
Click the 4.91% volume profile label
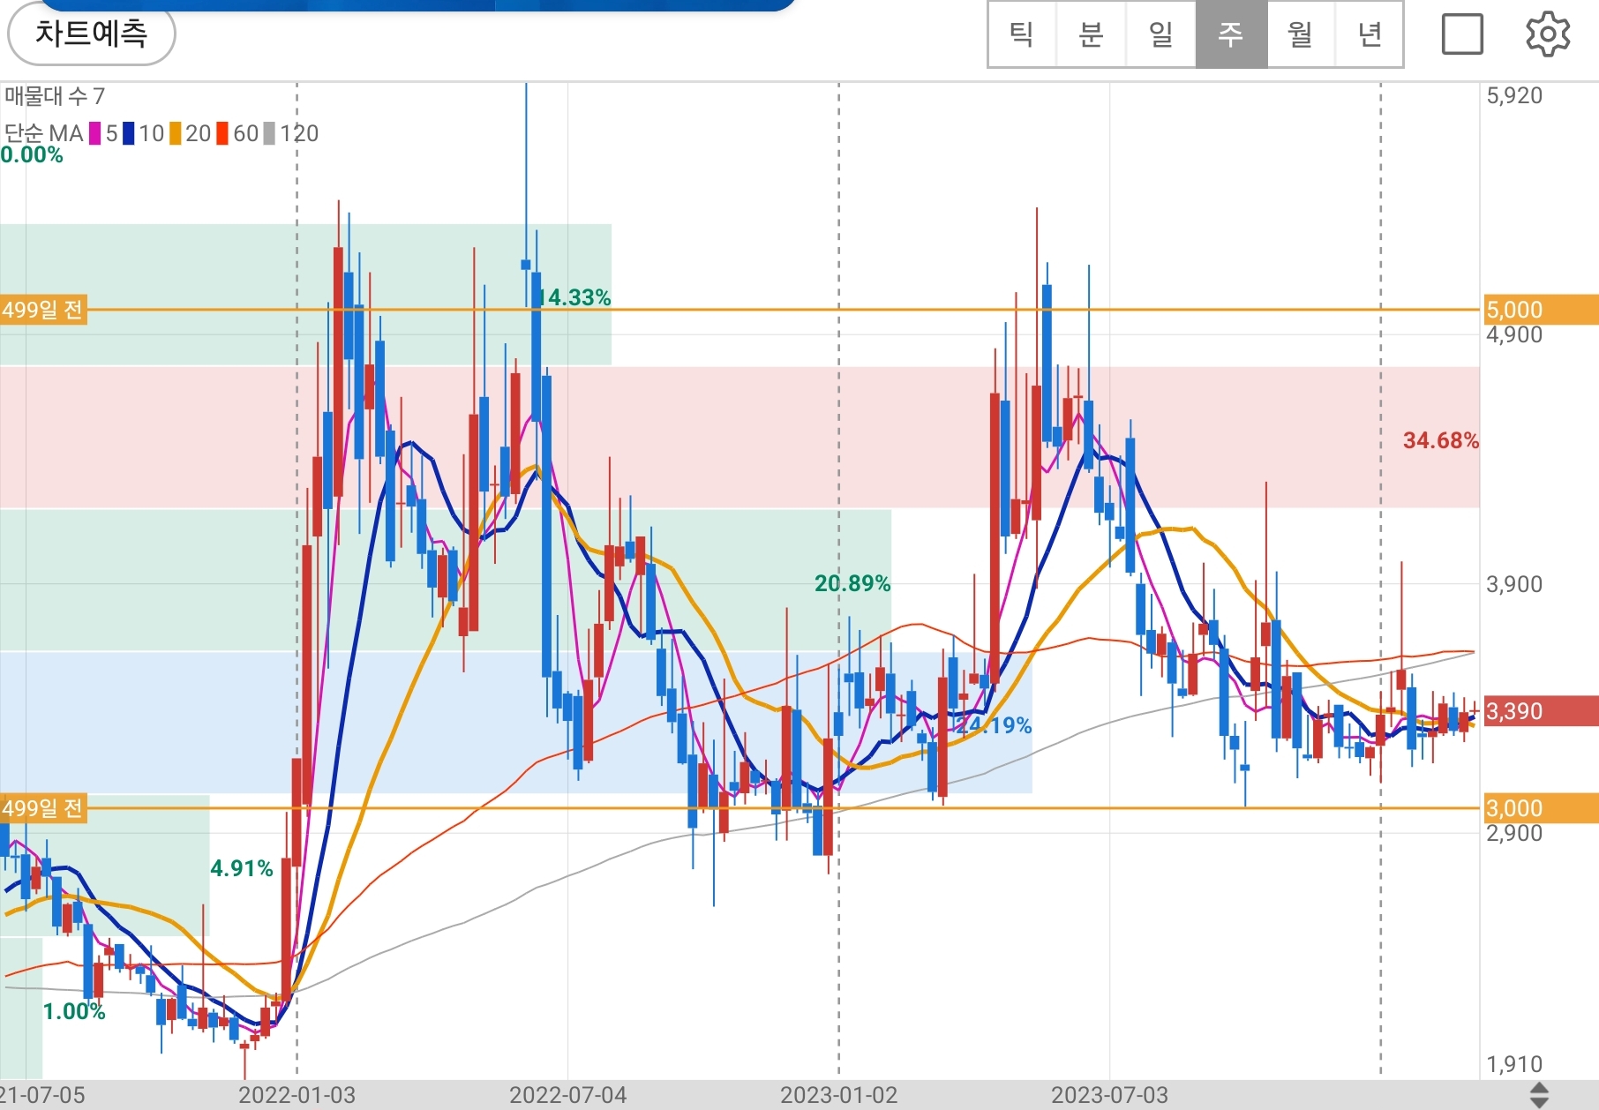tap(242, 868)
